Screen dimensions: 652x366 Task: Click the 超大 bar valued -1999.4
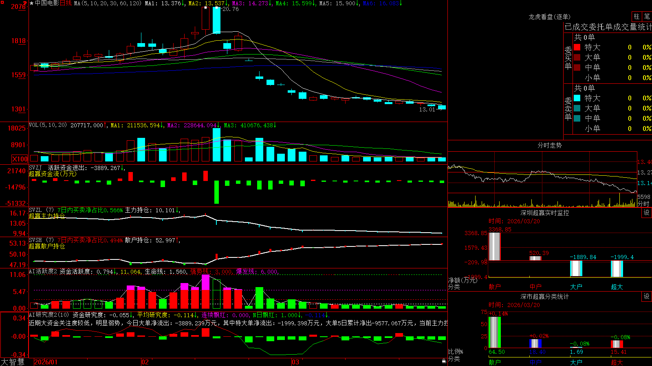click(x=617, y=269)
